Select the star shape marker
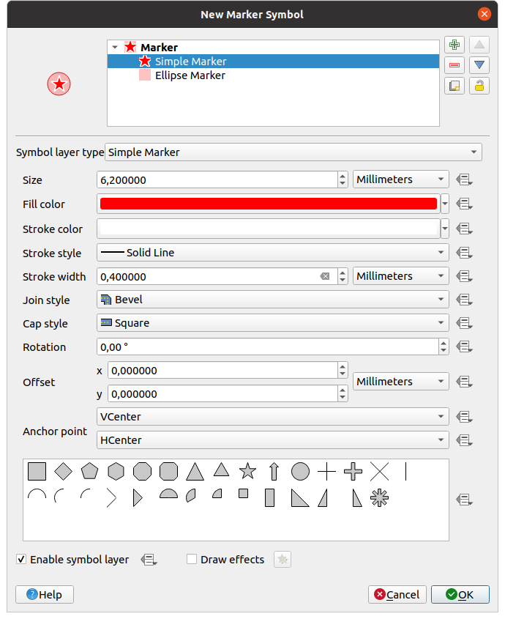The height and width of the screenshot is (619, 505). coord(248,471)
